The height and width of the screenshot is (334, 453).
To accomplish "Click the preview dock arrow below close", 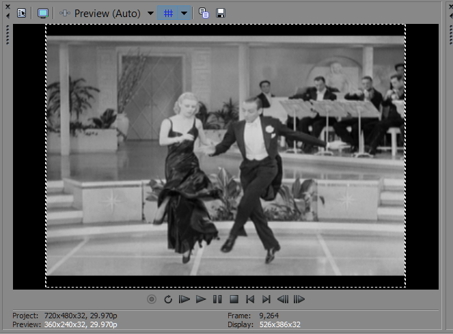I will [8, 16].
